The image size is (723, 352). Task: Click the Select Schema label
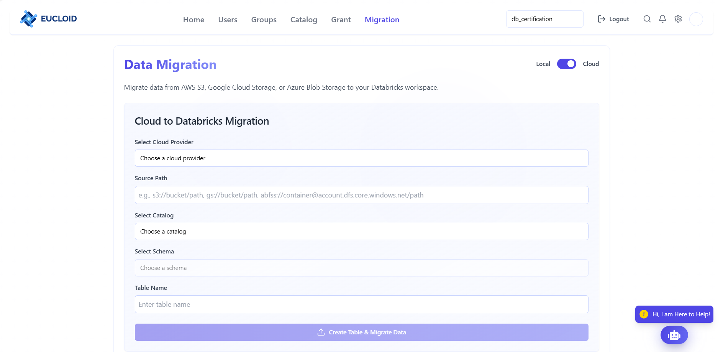[x=154, y=251]
